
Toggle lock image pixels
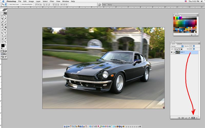(177, 49)
